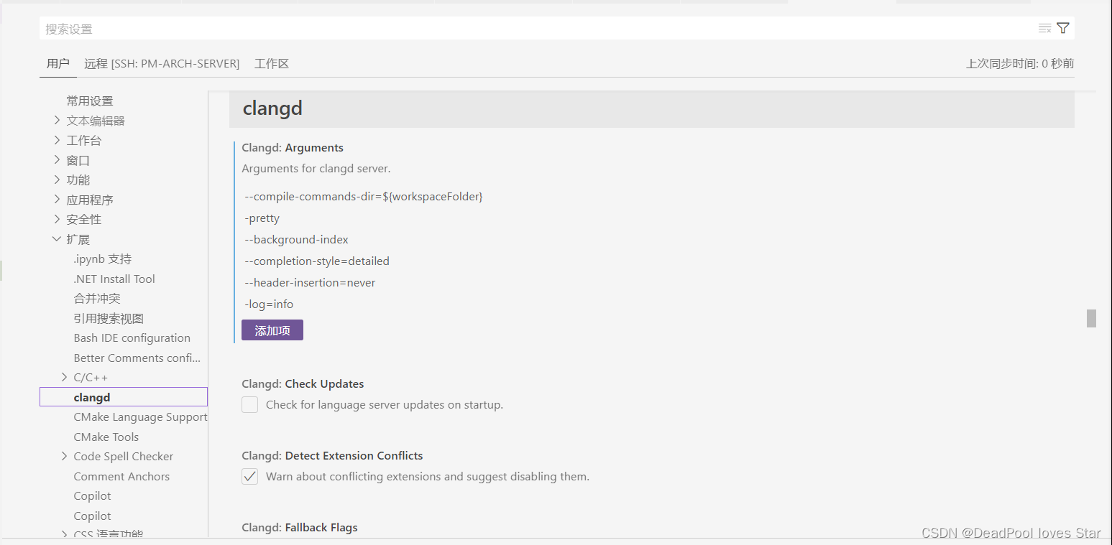Viewport: 1112px width, 545px height.
Task: Expand the 工作台 section
Action: click(x=58, y=141)
